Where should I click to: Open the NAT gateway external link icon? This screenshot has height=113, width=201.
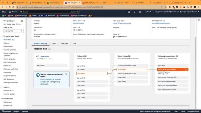(x=186, y=69)
